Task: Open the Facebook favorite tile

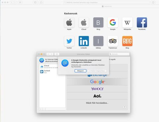Action: click(x=142, y=22)
